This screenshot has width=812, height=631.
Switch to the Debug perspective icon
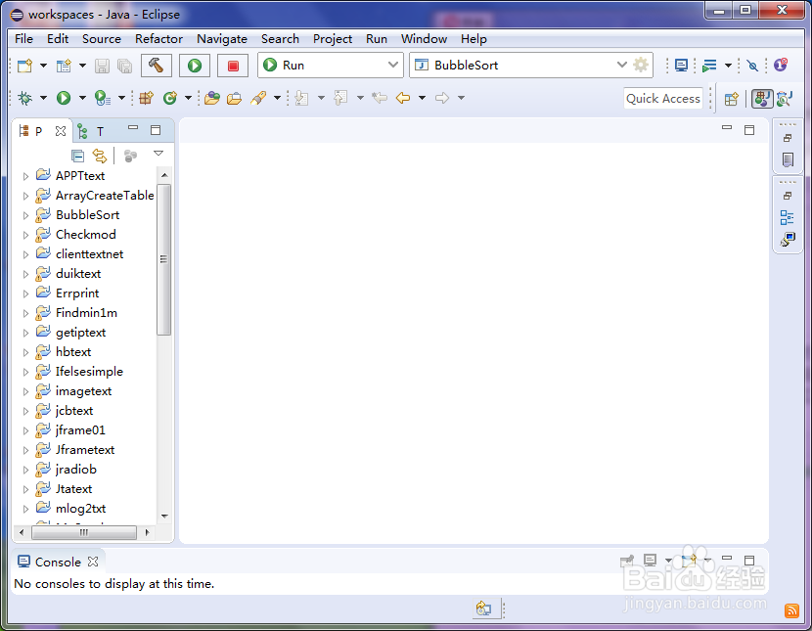(x=785, y=99)
